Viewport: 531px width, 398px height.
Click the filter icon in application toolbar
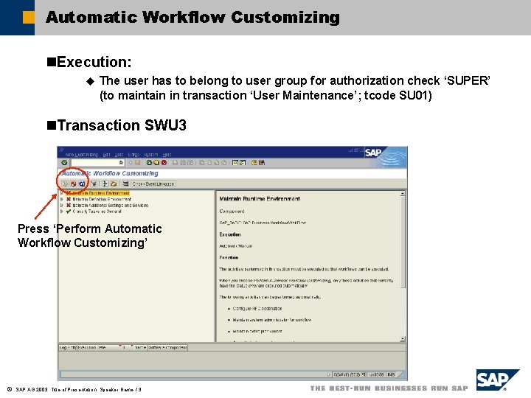click(94, 184)
